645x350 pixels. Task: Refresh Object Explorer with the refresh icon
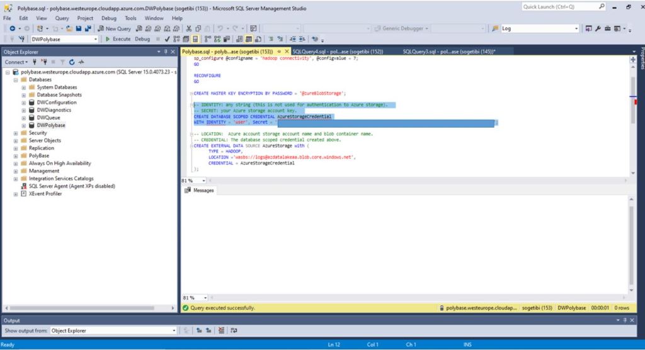pyautogui.click(x=72, y=62)
